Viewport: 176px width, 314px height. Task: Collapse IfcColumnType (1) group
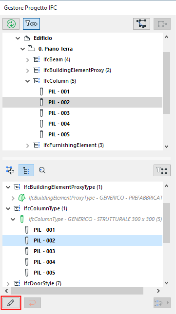click(x=8, y=209)
